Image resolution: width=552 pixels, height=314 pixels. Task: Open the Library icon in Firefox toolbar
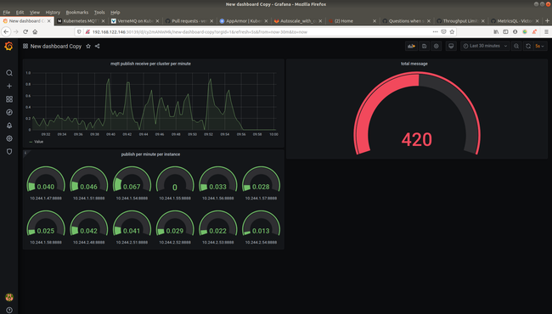click(496, 31)
